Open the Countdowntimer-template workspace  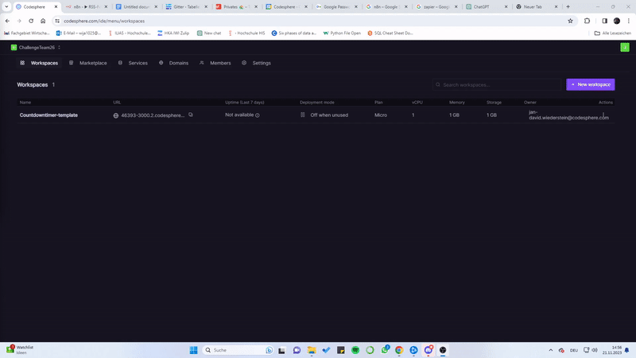pyautogui.click(x=48, y=115)
